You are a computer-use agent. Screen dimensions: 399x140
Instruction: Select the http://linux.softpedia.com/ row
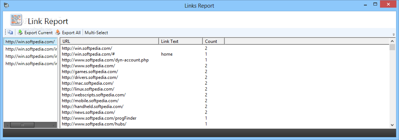pos(225,89)
